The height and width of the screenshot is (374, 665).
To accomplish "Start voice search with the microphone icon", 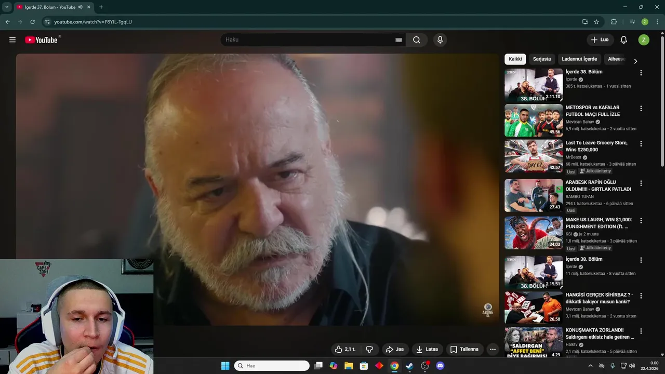I will 440,40.
